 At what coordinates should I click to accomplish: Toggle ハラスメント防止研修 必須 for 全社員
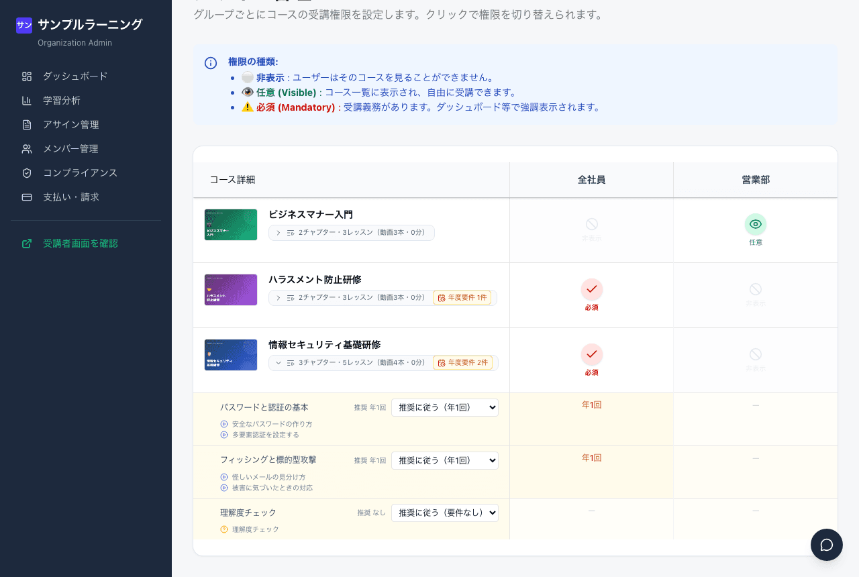(592, 295)
